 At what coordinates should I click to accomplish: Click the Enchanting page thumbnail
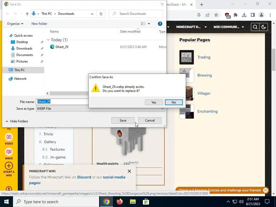tap(187, 111)
